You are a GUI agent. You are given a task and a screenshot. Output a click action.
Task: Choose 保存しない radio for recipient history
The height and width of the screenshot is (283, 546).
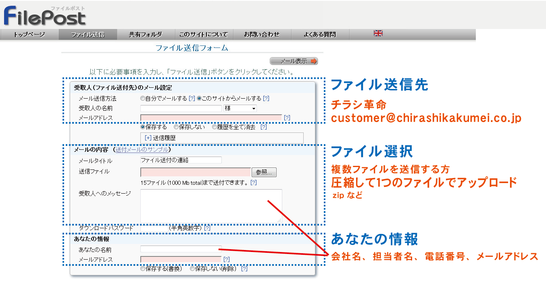coord(176,127)
